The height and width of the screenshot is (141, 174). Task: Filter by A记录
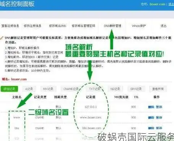coord(29,89)
